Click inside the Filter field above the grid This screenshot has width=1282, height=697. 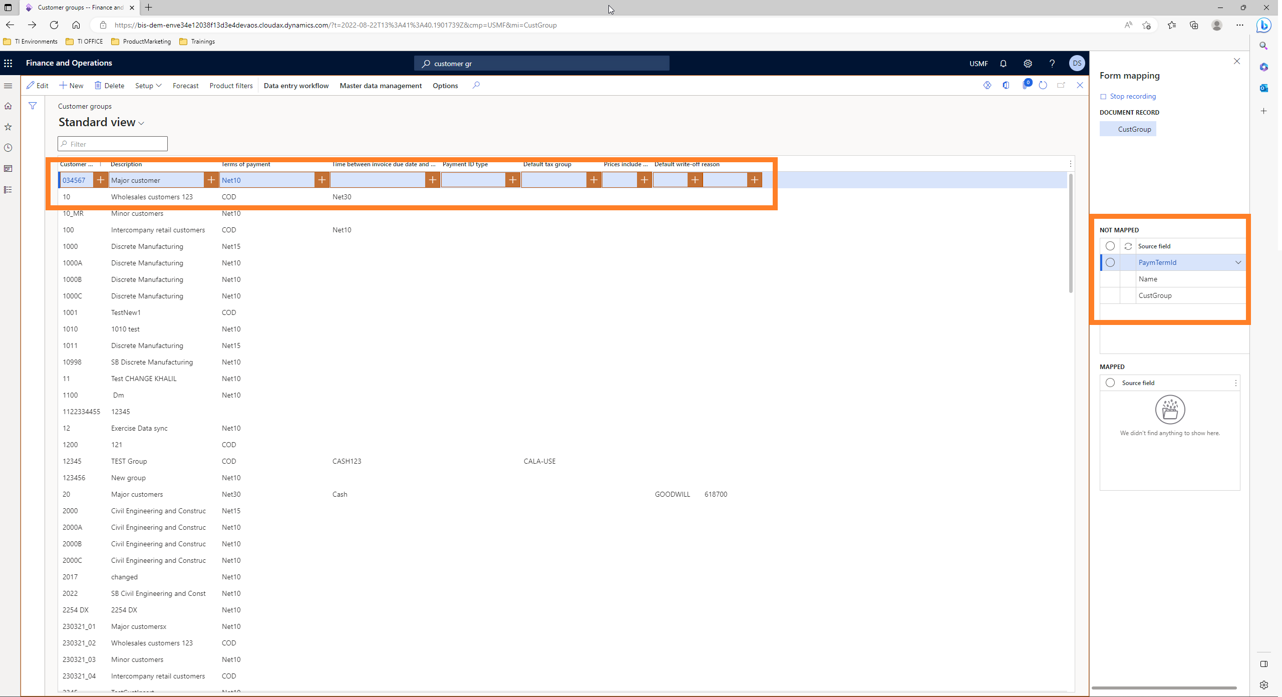pyautogui.click(x=112, y=144)
